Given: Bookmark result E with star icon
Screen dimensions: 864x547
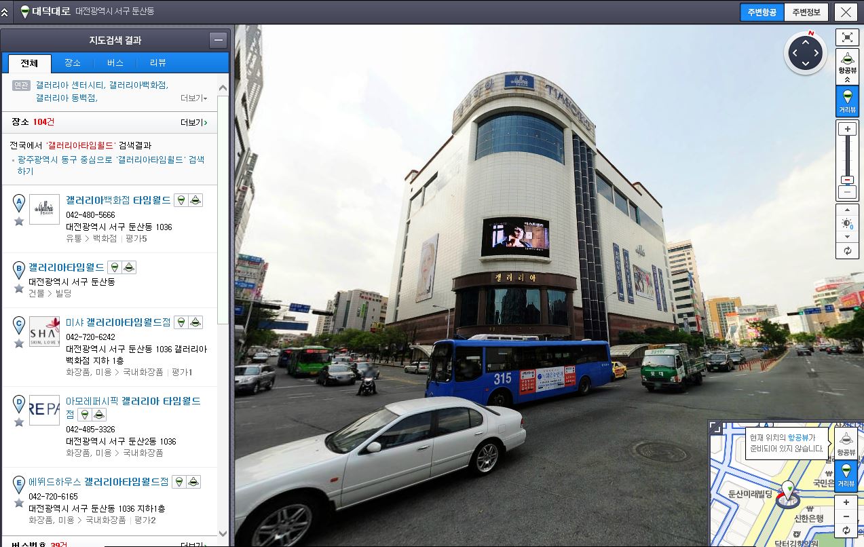Looking at the screenshot, I should tap(19, 503).
